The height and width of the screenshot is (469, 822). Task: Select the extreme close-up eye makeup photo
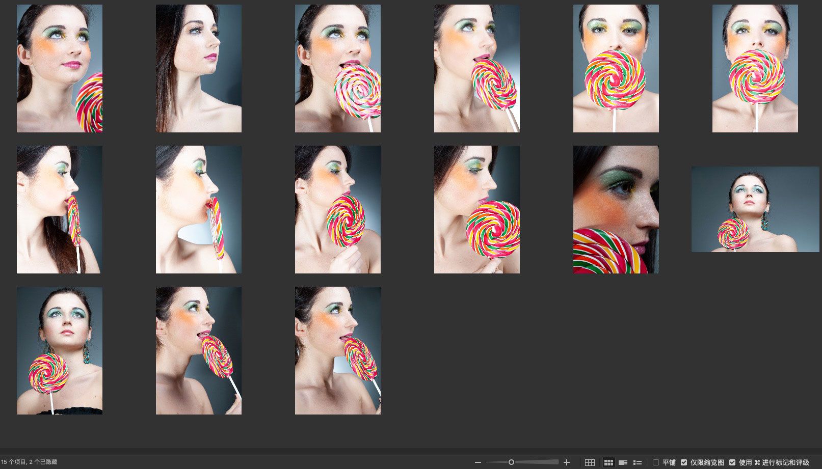tap(616, 209)
